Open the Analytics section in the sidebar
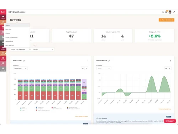178x134 pixels. click(3, 53)
